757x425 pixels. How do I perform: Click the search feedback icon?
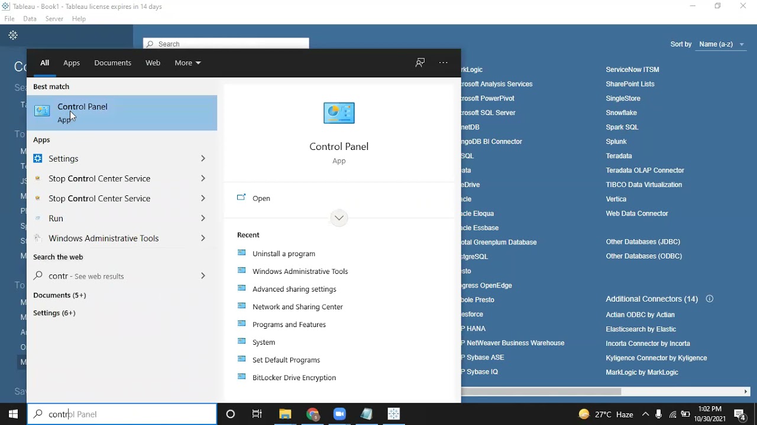click(x=420, y=63)
